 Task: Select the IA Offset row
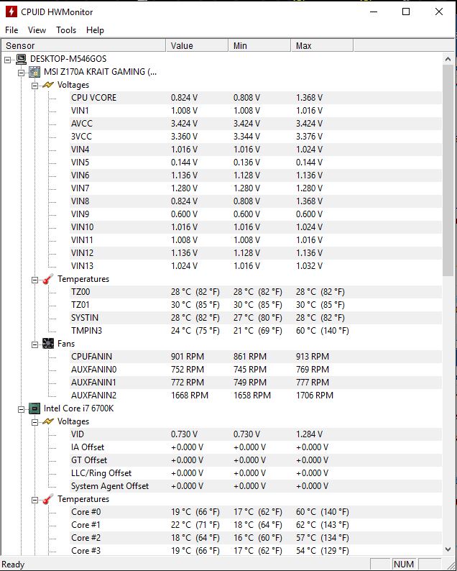[256, 447]
